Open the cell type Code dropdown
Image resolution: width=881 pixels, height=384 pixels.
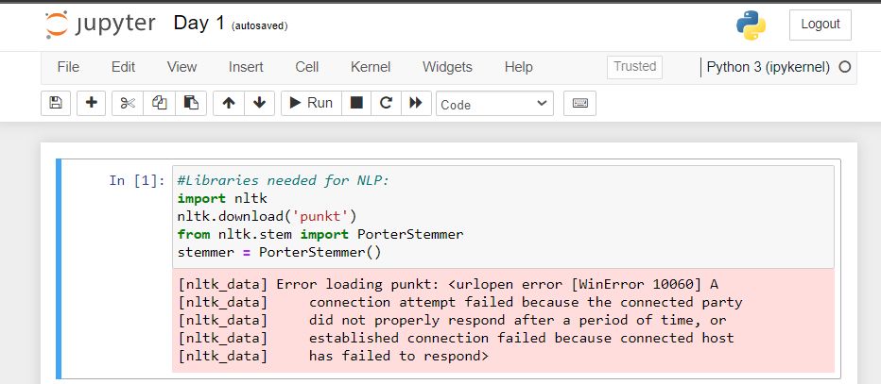(494, 104)
